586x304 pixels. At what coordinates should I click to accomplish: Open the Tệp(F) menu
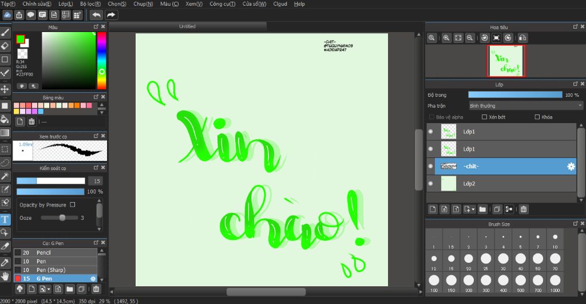(8, 4)
